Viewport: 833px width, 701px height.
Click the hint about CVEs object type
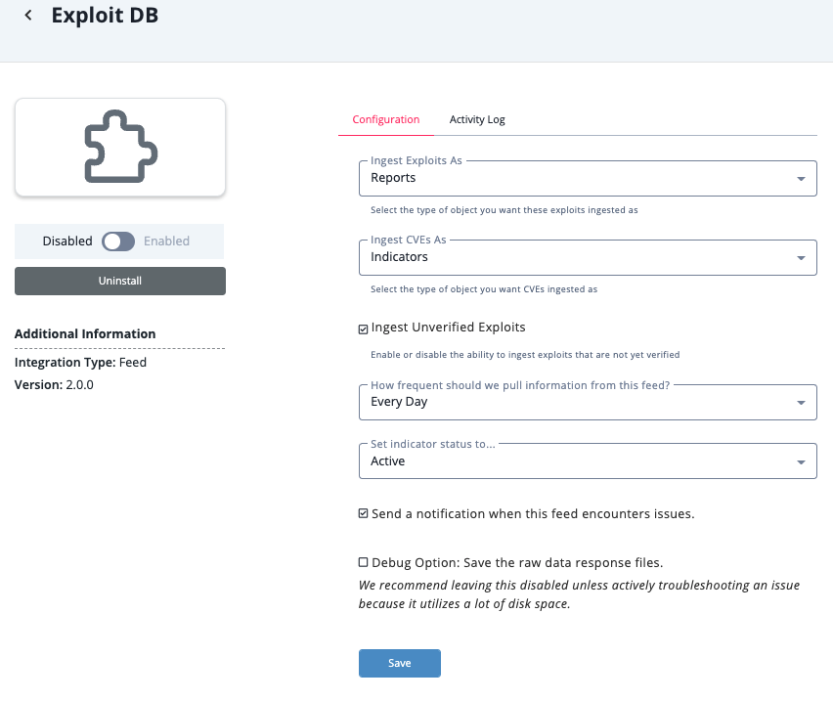click(x=484, y=289)
